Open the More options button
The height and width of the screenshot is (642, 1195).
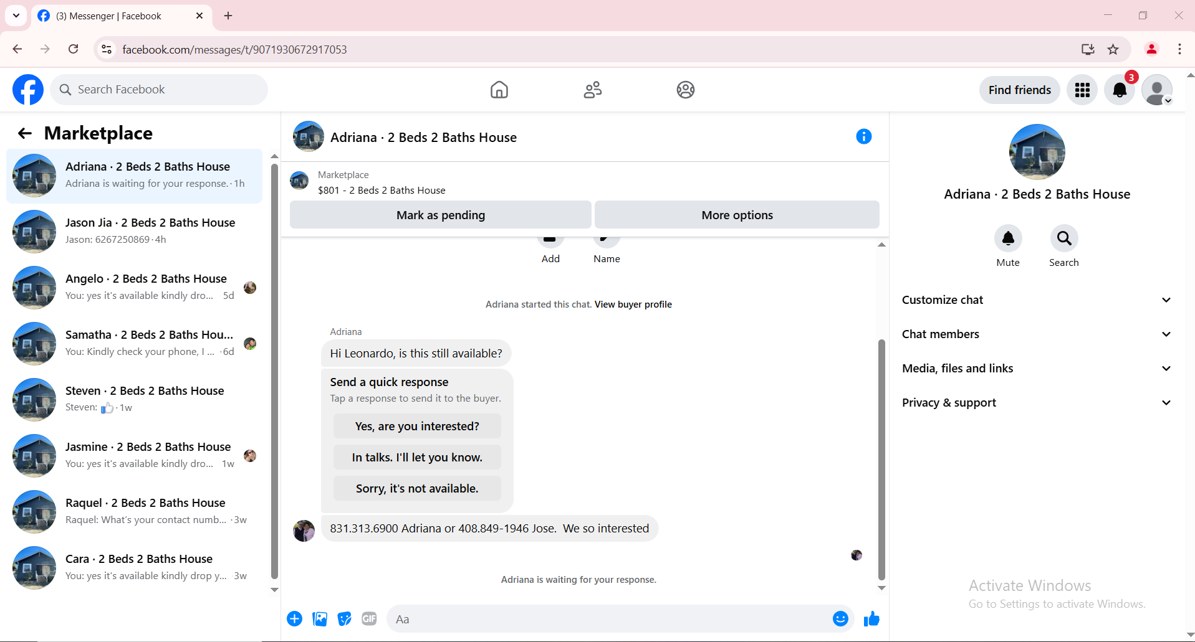[x=737, y=215]
